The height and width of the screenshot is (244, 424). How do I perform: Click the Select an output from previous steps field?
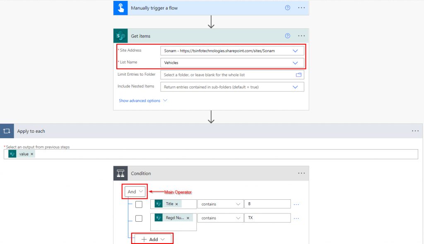(x=211, y=154)
